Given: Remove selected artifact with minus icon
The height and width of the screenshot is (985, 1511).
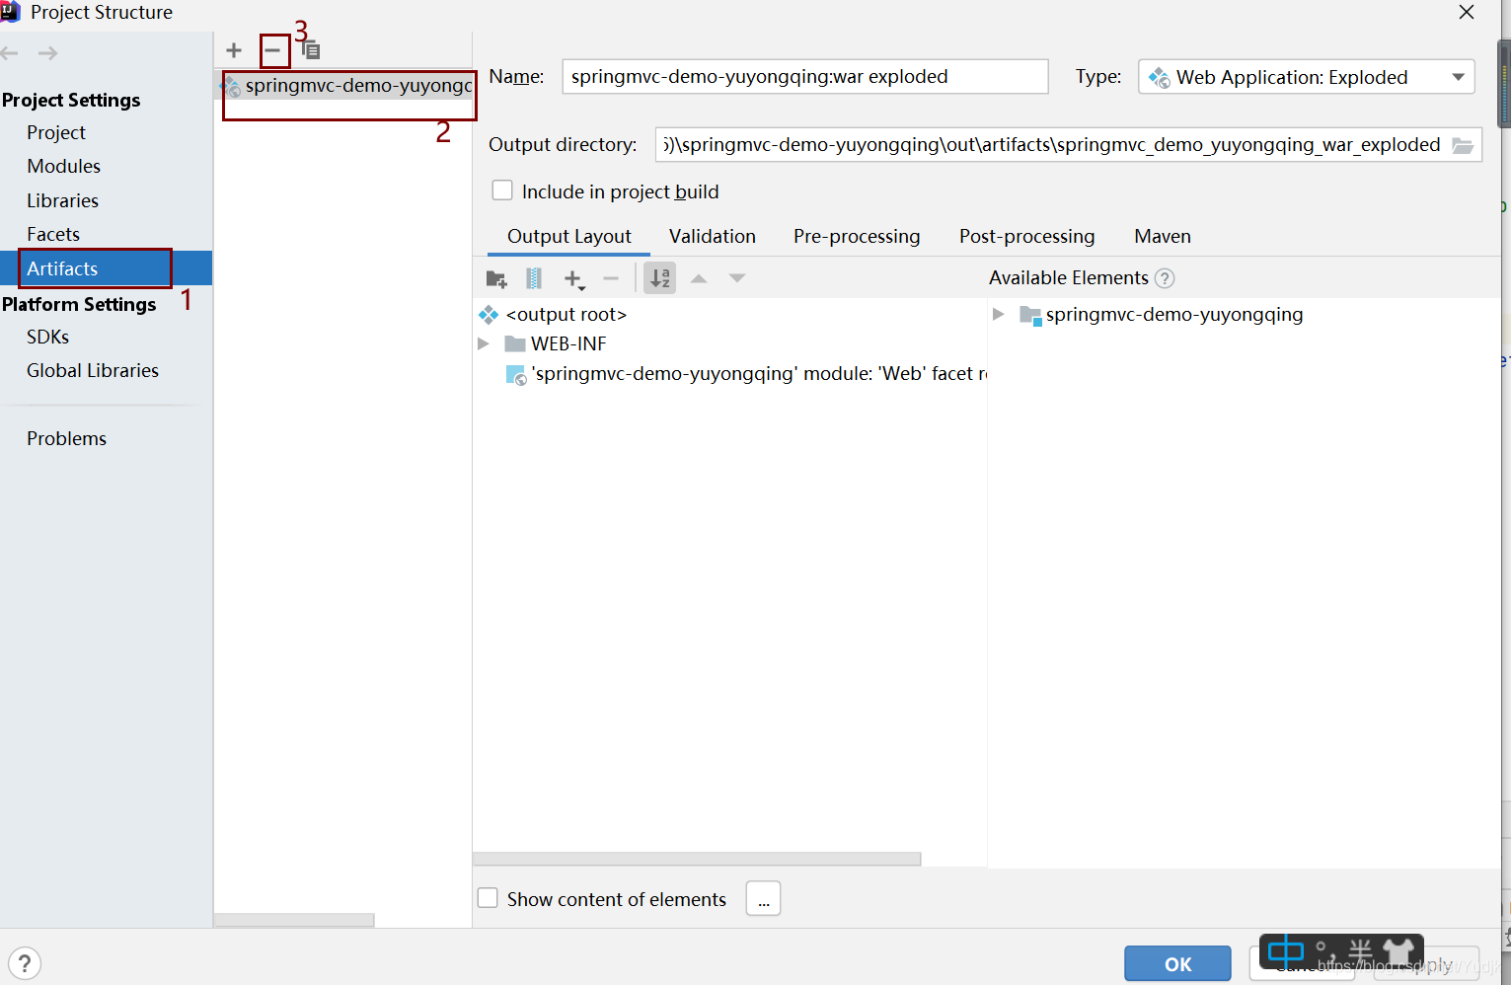Looking at the screenshot, I should (272, 50).
